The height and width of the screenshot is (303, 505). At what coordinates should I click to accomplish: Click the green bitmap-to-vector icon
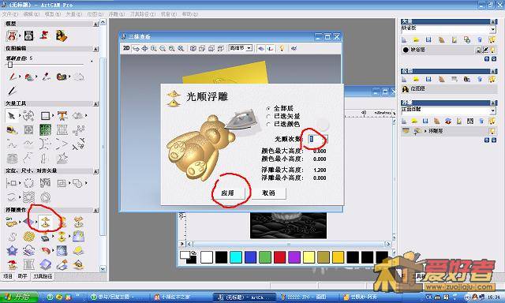45,129
